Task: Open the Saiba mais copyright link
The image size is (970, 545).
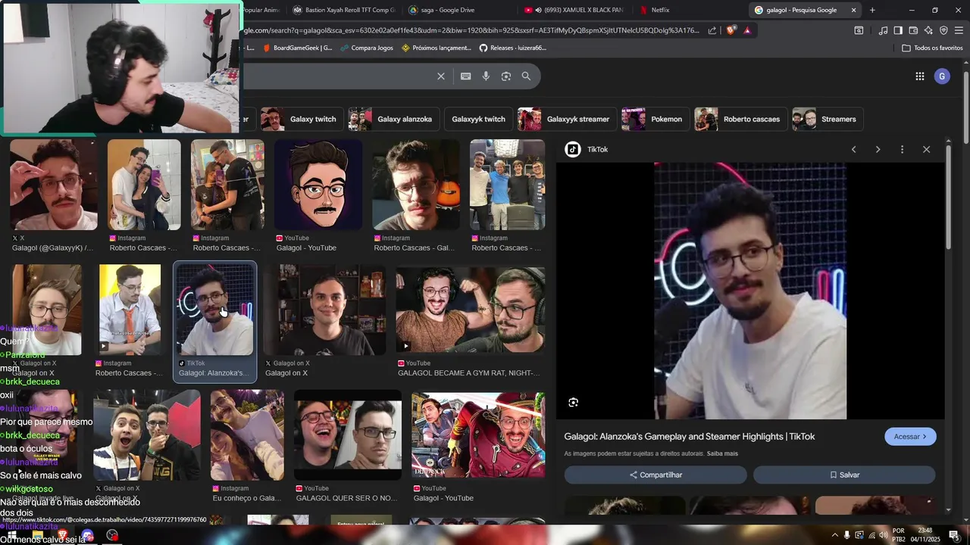Action: (722, 454)
